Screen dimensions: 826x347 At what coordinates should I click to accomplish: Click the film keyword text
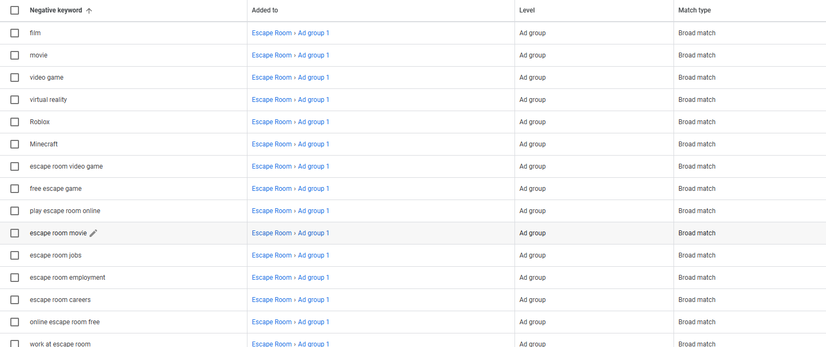35,33
